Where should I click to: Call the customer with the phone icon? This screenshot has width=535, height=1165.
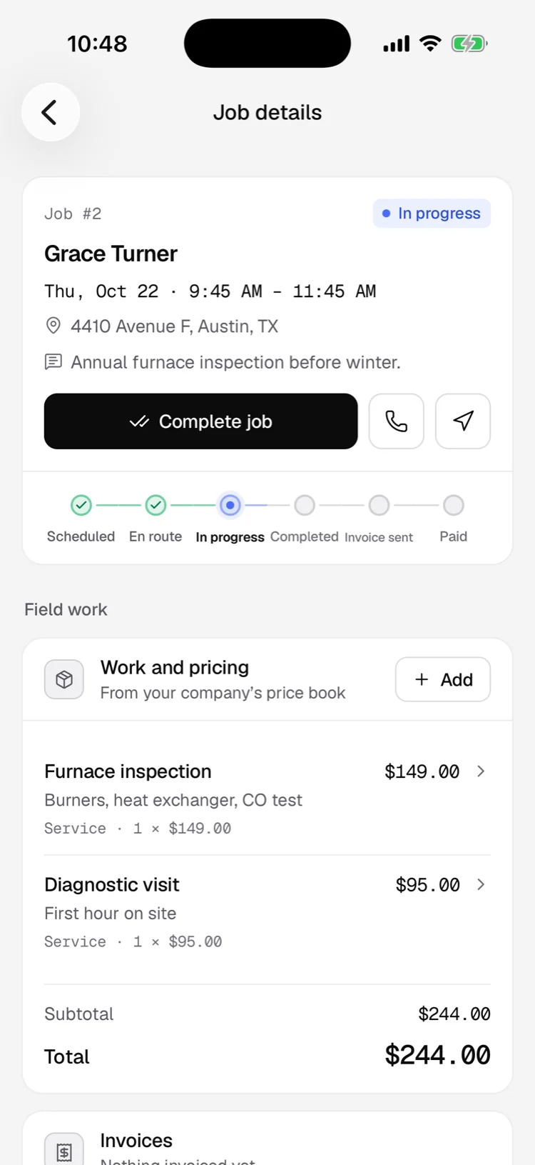397,421
